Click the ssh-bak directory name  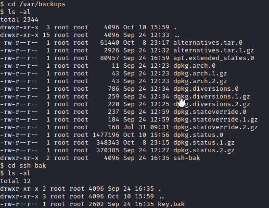[187, 158]
